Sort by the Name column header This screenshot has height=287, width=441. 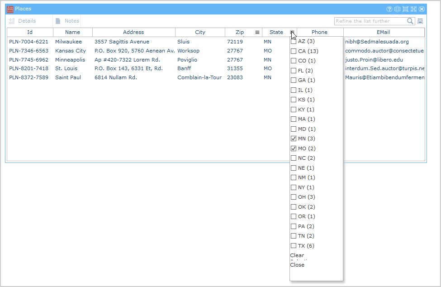coord(72,32)
